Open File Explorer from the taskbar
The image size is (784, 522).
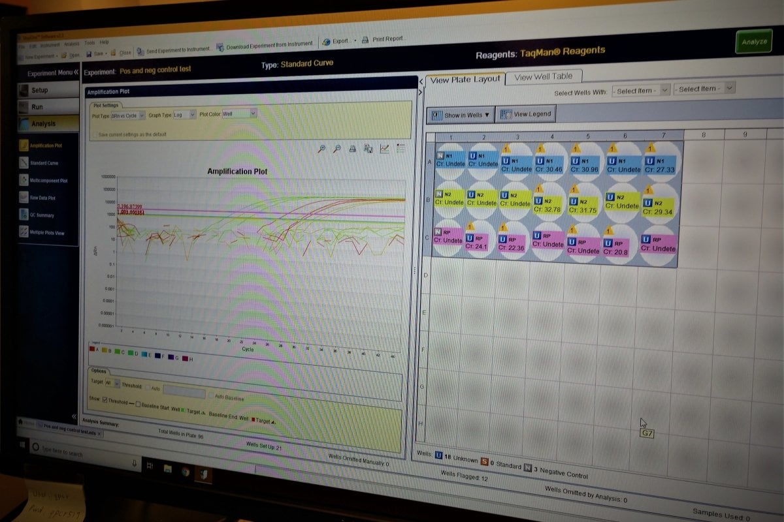[168, 468]
